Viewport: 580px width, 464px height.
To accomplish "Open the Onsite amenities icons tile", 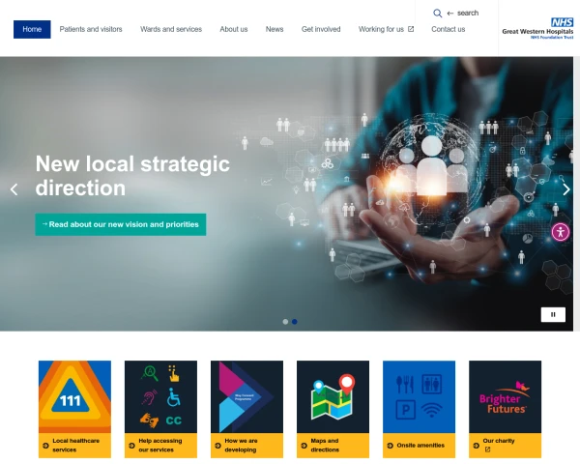I will [x=419, y=409].
